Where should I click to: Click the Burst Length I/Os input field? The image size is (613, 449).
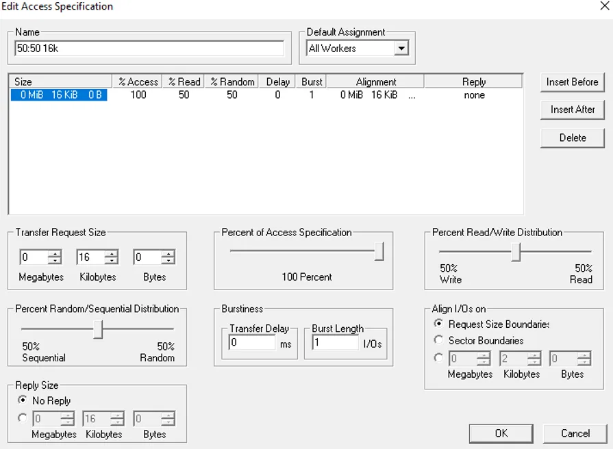pyautogui.click(x=336, y=343)
